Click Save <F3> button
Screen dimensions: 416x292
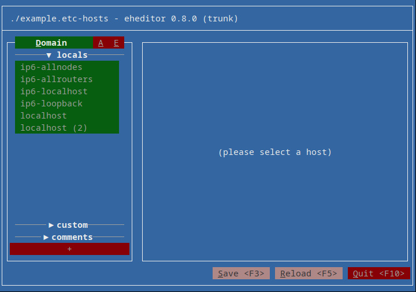(x=241, y=273)
